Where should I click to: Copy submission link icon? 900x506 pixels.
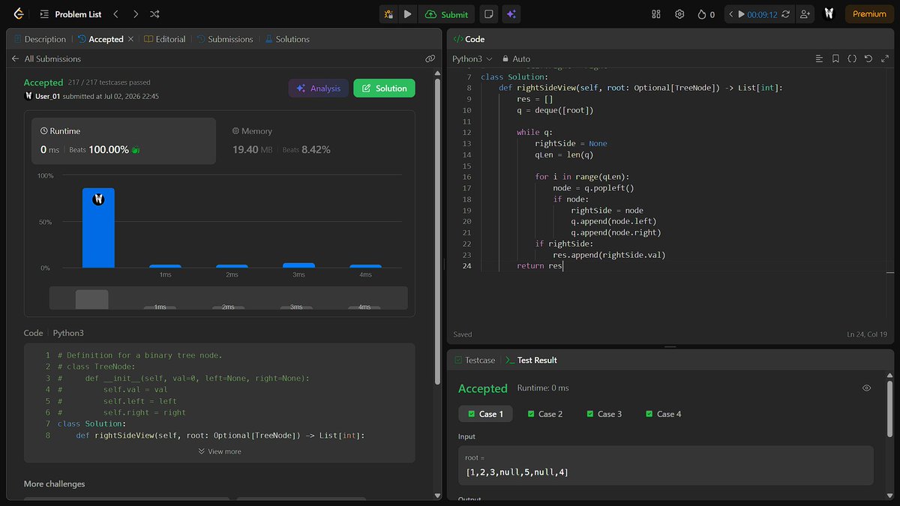pyautogui.click(x=430, y=58)
